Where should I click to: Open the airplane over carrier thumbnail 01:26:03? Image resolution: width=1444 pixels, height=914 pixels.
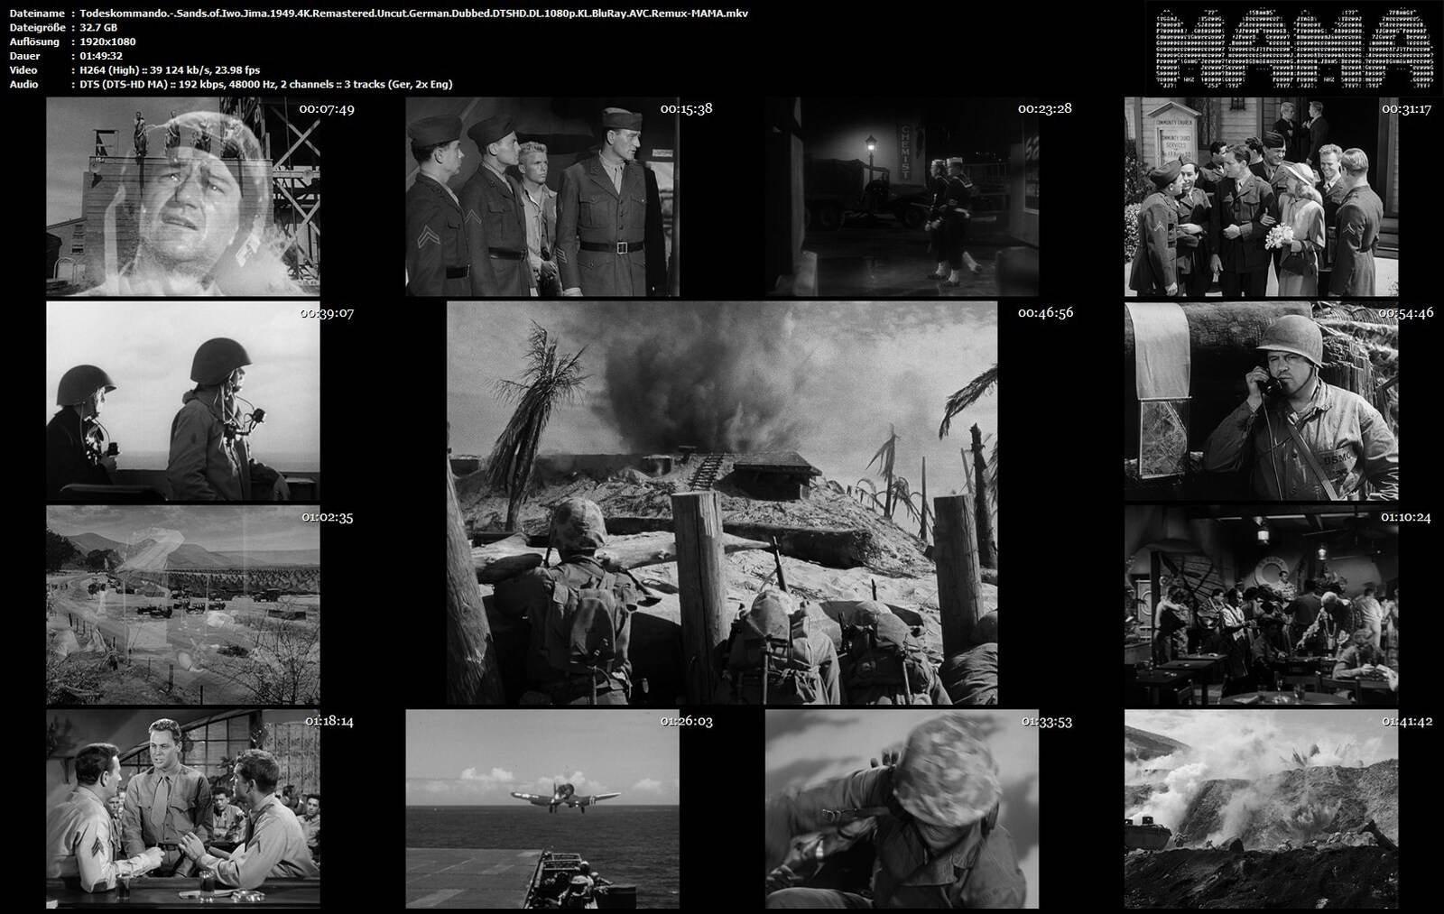542,809
